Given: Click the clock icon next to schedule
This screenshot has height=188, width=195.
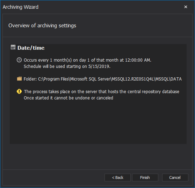Looking at the screenshot, I should pyautogui.click(x=19, y=60).
